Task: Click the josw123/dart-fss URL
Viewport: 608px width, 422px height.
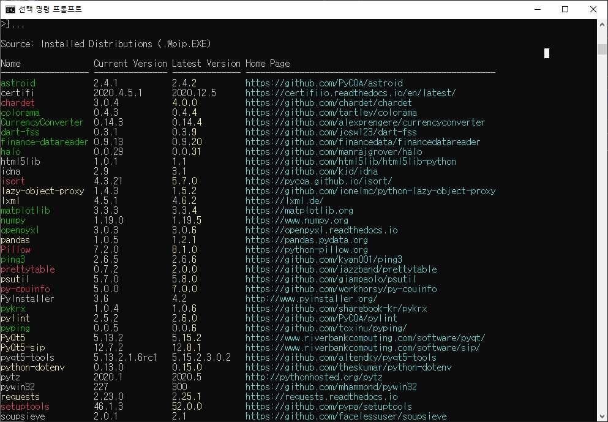Action: click(331, 132)
